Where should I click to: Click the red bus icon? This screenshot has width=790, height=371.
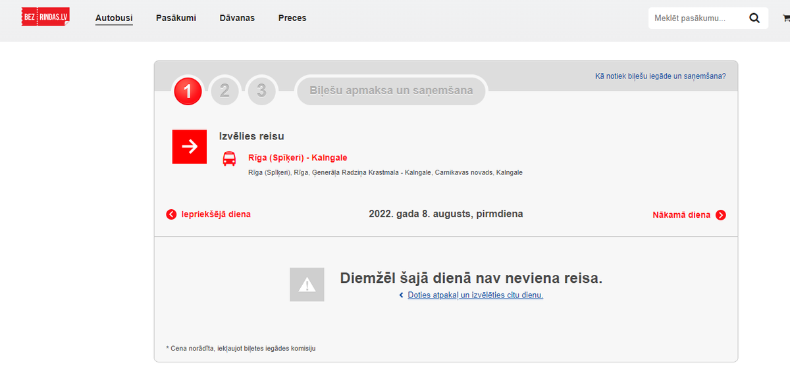[229, 159]
